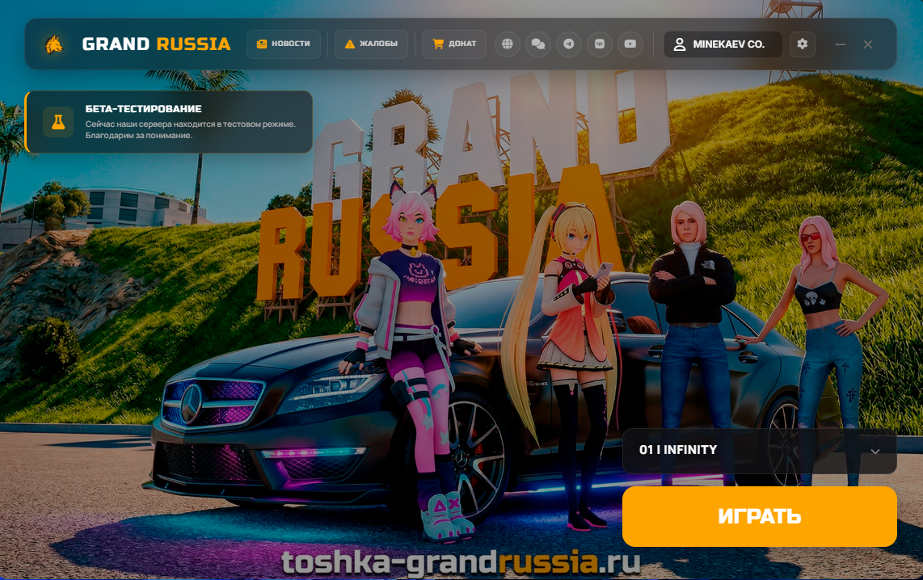Open the VK social page icon
This screenshot has width=923, height=580.
pos(600,44)
